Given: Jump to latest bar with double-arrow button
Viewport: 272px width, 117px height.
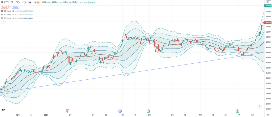Looking at the screenshot, I should 260,106.
